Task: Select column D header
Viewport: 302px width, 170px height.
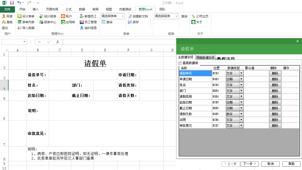Action: tap(82, 50)
